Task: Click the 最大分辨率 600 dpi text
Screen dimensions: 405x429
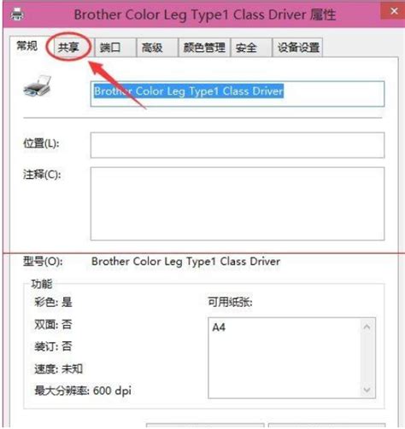Action: [x=83, y=391]
